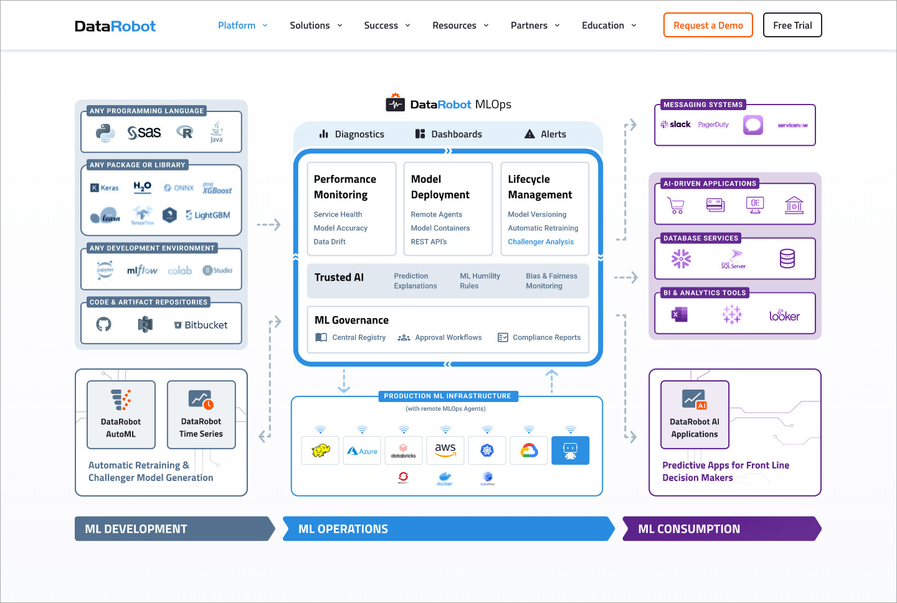The height and width of the screenshot is (603, 897).
Task: Click Performance Monitoring heading
Action: (345, 187)
